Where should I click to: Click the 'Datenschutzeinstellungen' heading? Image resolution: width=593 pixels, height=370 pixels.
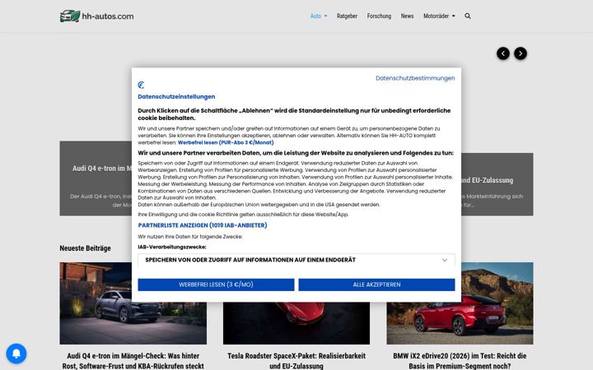(176, 97)
